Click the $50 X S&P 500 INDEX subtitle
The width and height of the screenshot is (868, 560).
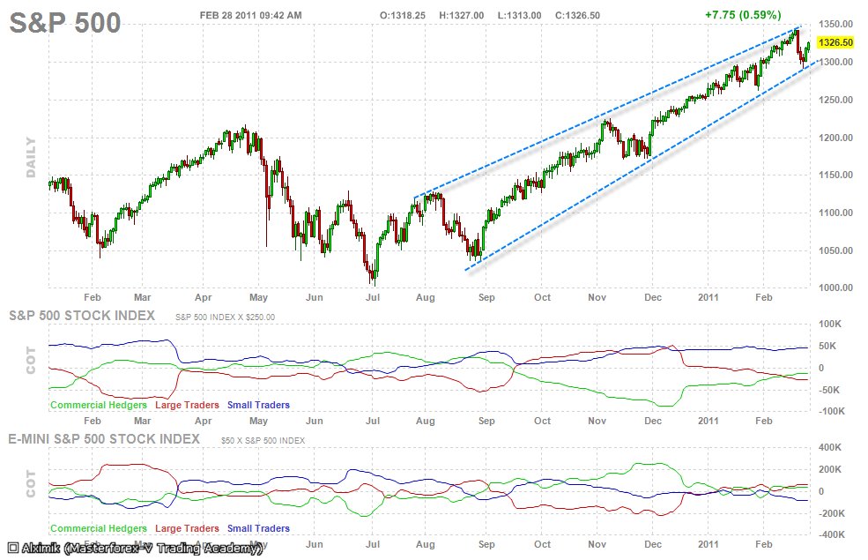tap(263, 441)
